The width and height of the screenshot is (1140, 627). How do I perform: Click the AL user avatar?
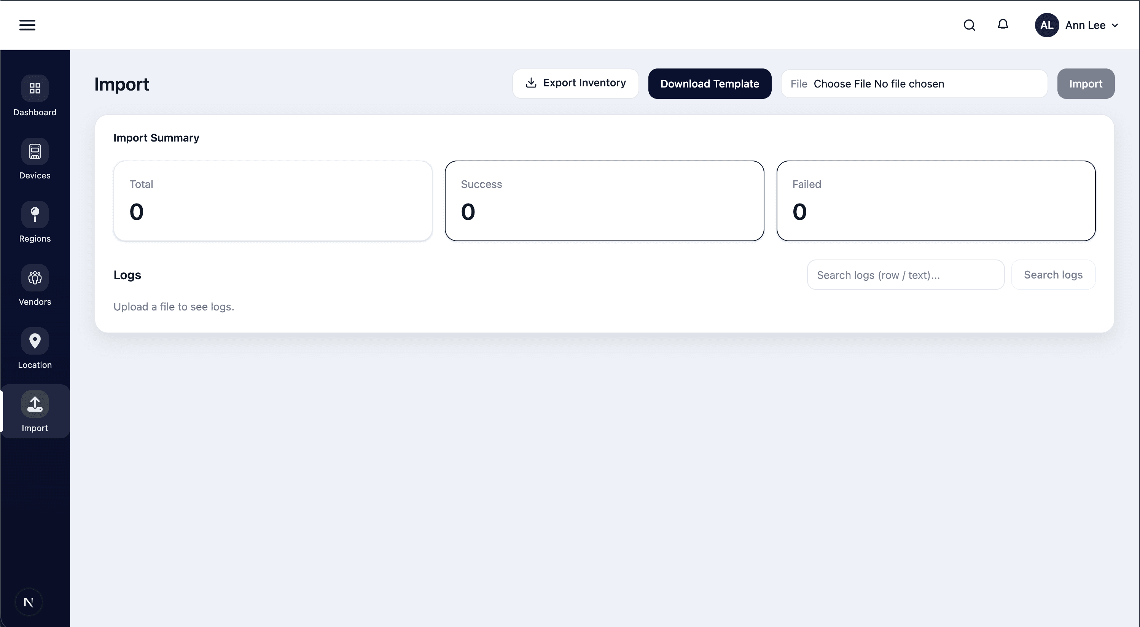tap(1046, 25)
